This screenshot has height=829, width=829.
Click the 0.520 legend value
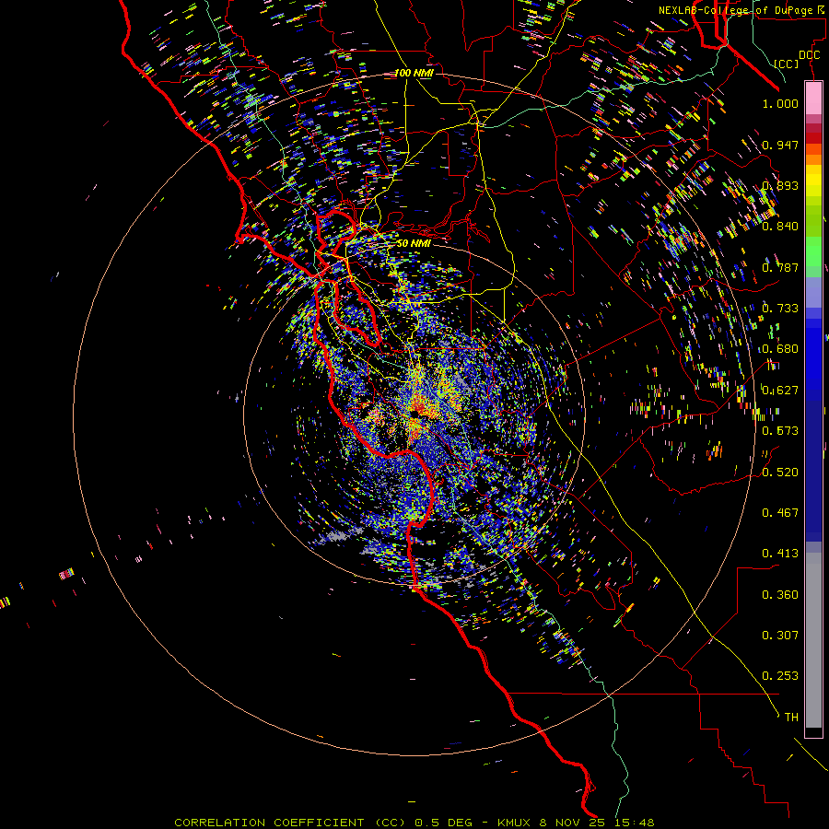pos(780,473)
